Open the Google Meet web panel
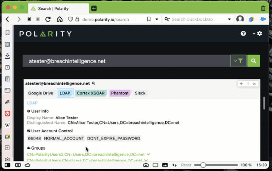 tap(7, 137)
